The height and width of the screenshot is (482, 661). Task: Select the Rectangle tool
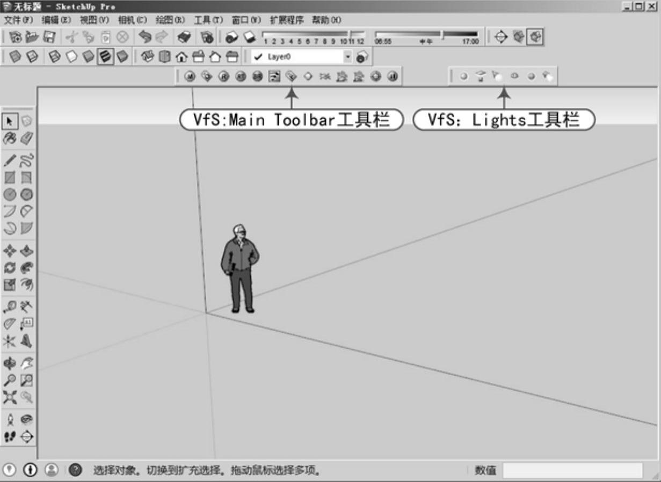(x=10, y=178)
